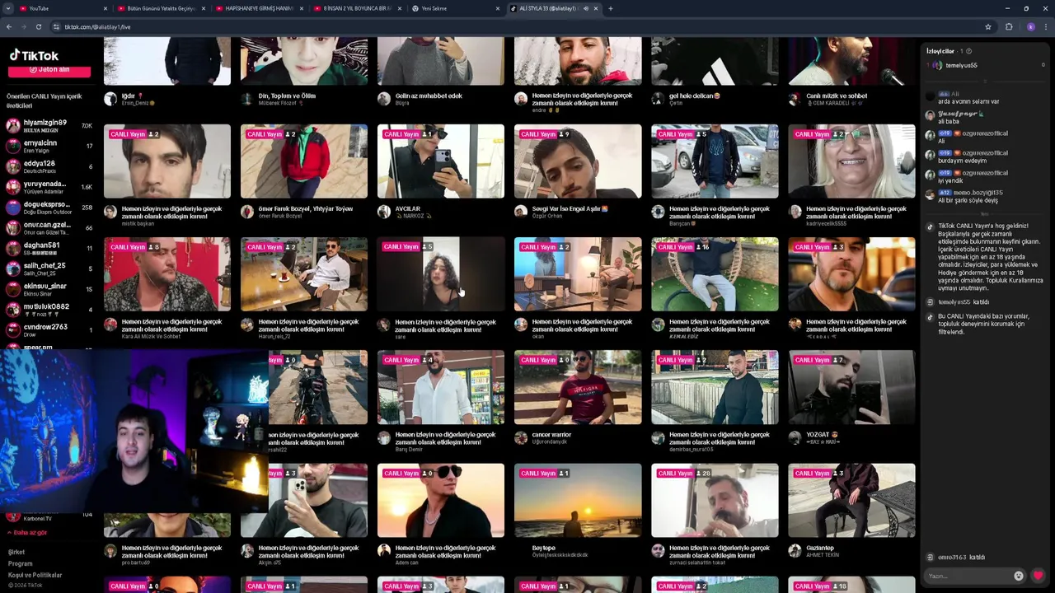Click title Din, Toplum ve Ölüm
This screenshot has width=1055, height=593.
(x=287, y=96)
